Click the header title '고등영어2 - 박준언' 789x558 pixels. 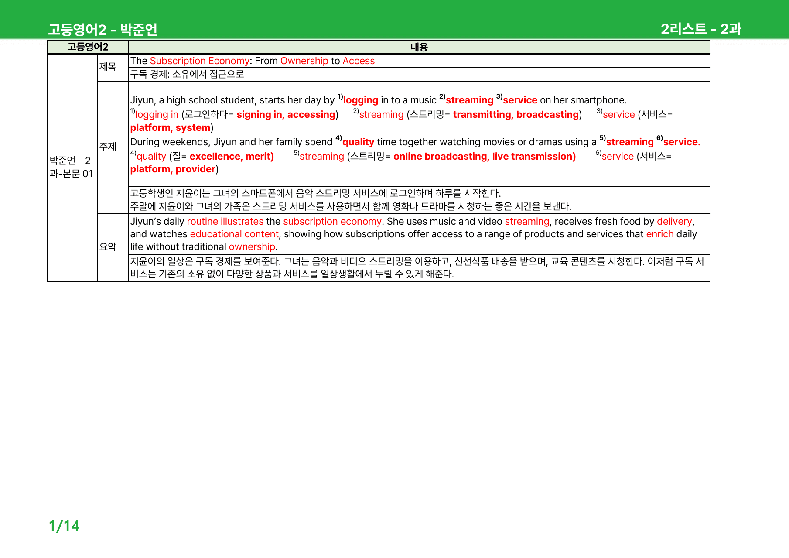click(x=102, y=29)
